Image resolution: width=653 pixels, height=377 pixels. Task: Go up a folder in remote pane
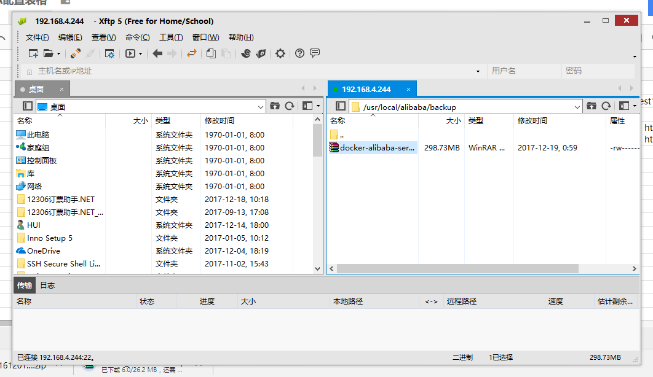tap(592, 106)
